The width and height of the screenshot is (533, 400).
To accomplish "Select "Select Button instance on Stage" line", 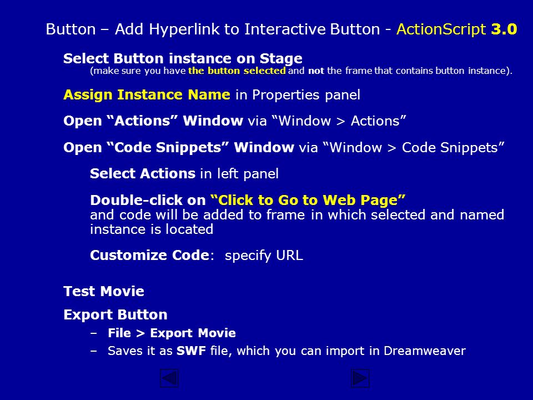I will (x=183, y=58).
